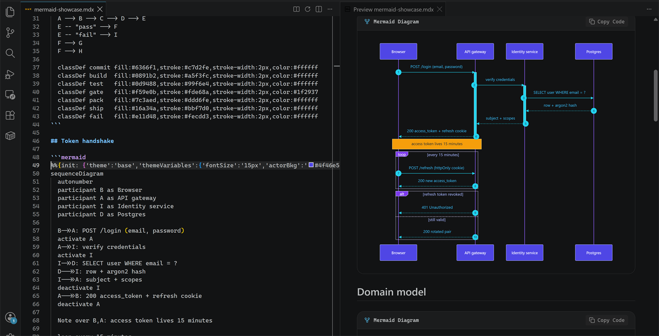Screen dimensions: 659x336
Task: Click the bottom Postgres participant box
Action: 594,253
